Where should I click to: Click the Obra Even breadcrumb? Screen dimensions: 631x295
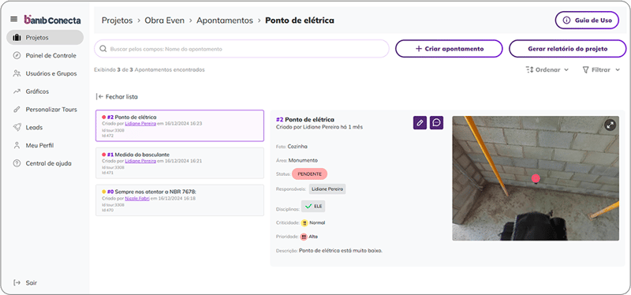(165, 21)
